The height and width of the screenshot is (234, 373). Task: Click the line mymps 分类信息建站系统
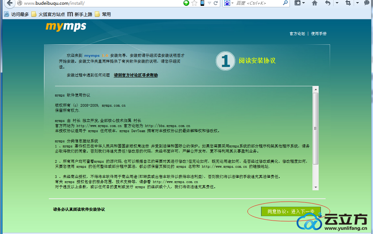76,141
